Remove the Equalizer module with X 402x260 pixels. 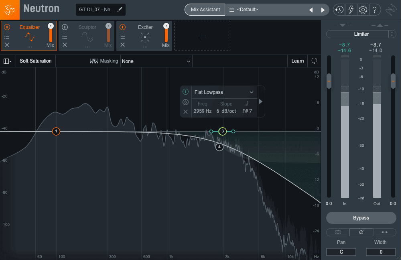(7, 45)
